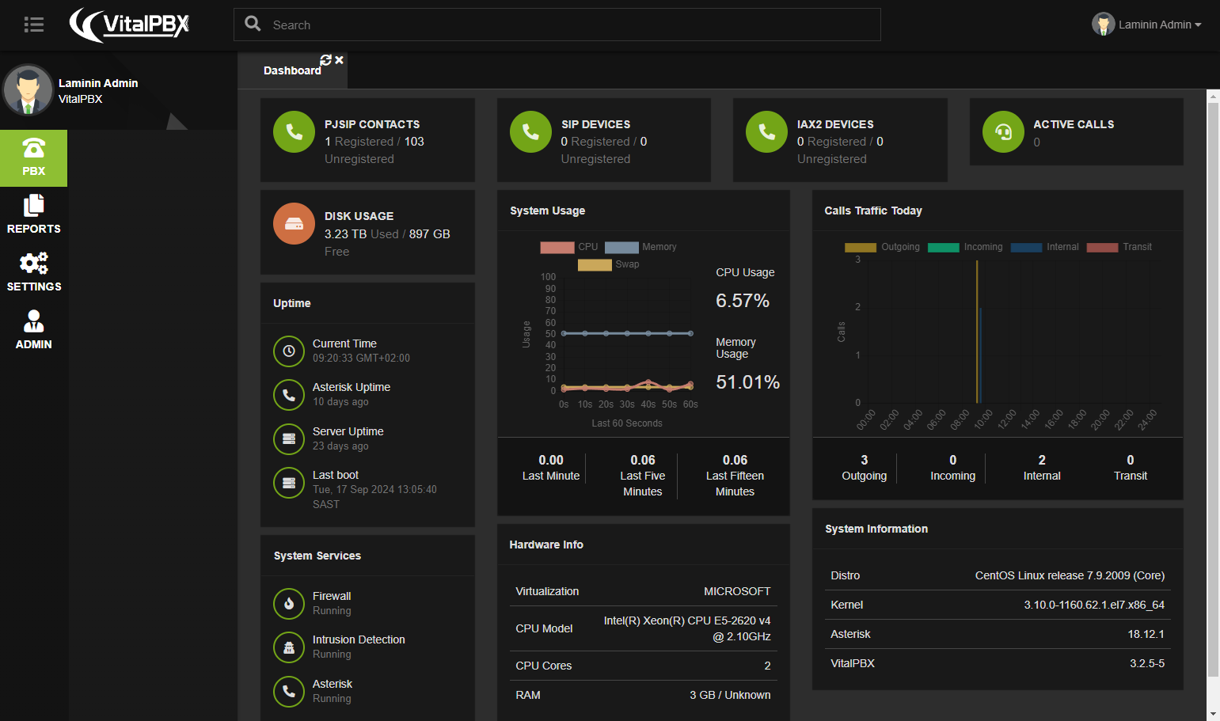Close the Dashboard tab
Viewport: 1220px width, 721px height.
[x=339, y=60]
